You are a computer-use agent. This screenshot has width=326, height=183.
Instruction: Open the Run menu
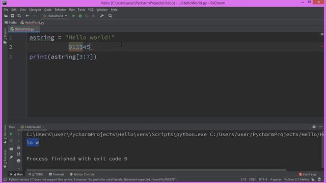click(72, 10)
